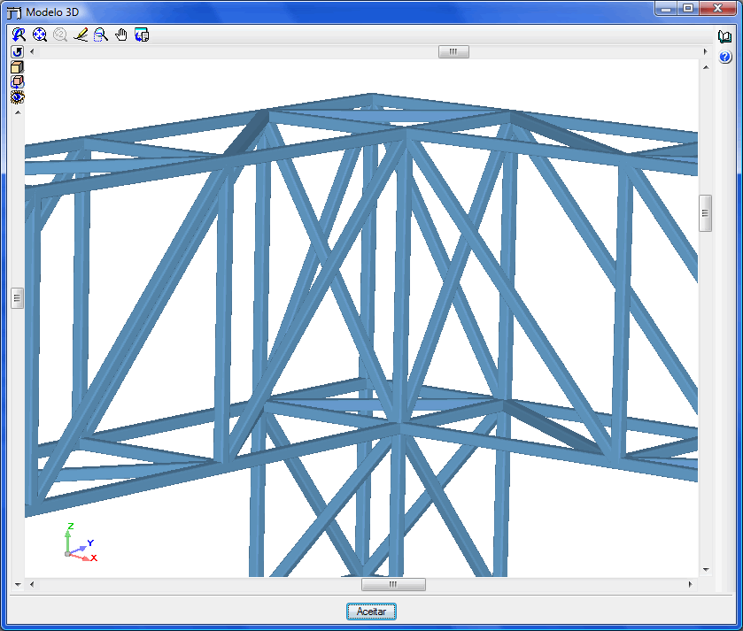The width and height of the screenshot is (743, 631).
Task: Click the top slider left arrow
Action: pyautogui.click(x=32, y=51)
